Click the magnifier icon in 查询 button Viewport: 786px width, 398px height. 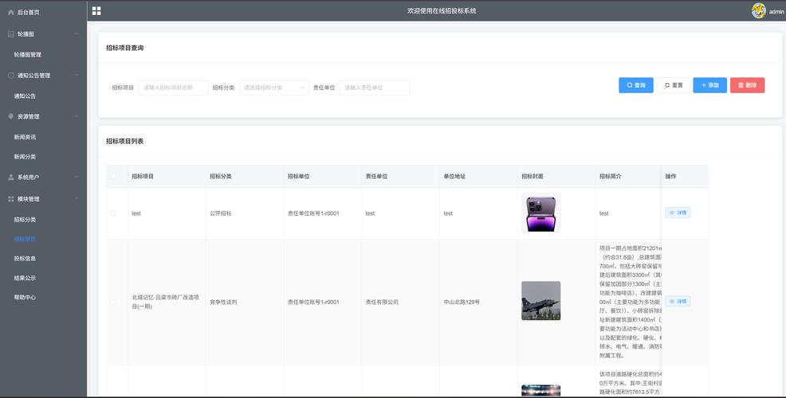click(630, 85)
